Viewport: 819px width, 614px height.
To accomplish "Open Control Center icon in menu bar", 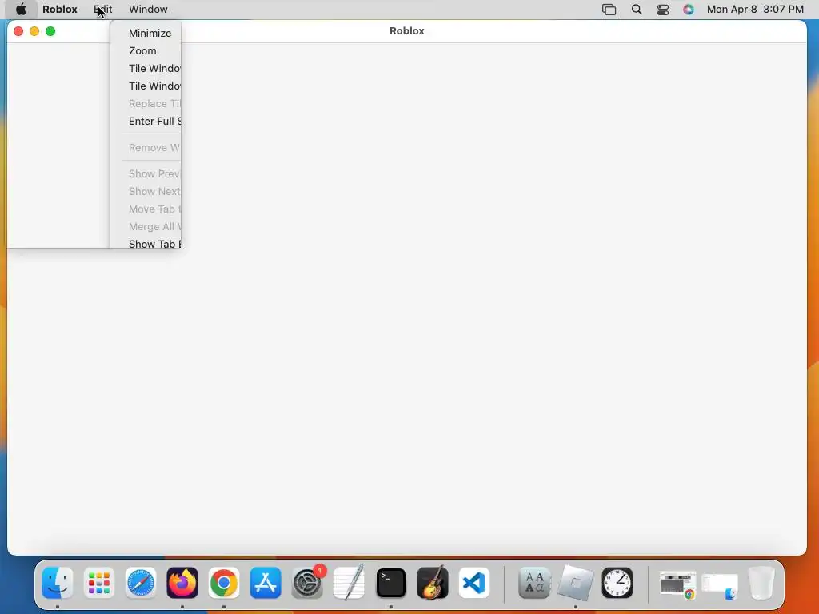I will tap(663, 10).
